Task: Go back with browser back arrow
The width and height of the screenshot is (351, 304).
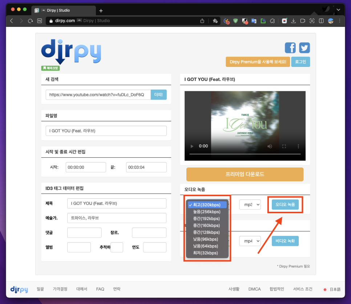Action: 12,21
